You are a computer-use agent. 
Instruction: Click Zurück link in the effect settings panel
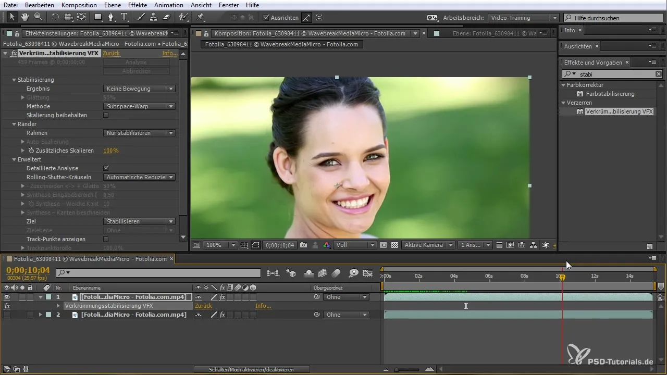pyautogui.click(x=112, y=54)
